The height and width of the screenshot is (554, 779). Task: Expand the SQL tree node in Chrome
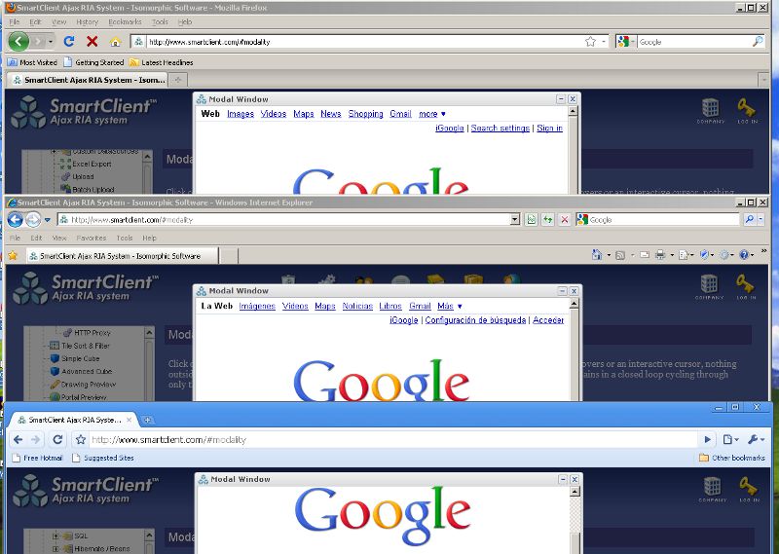point(56,536)
